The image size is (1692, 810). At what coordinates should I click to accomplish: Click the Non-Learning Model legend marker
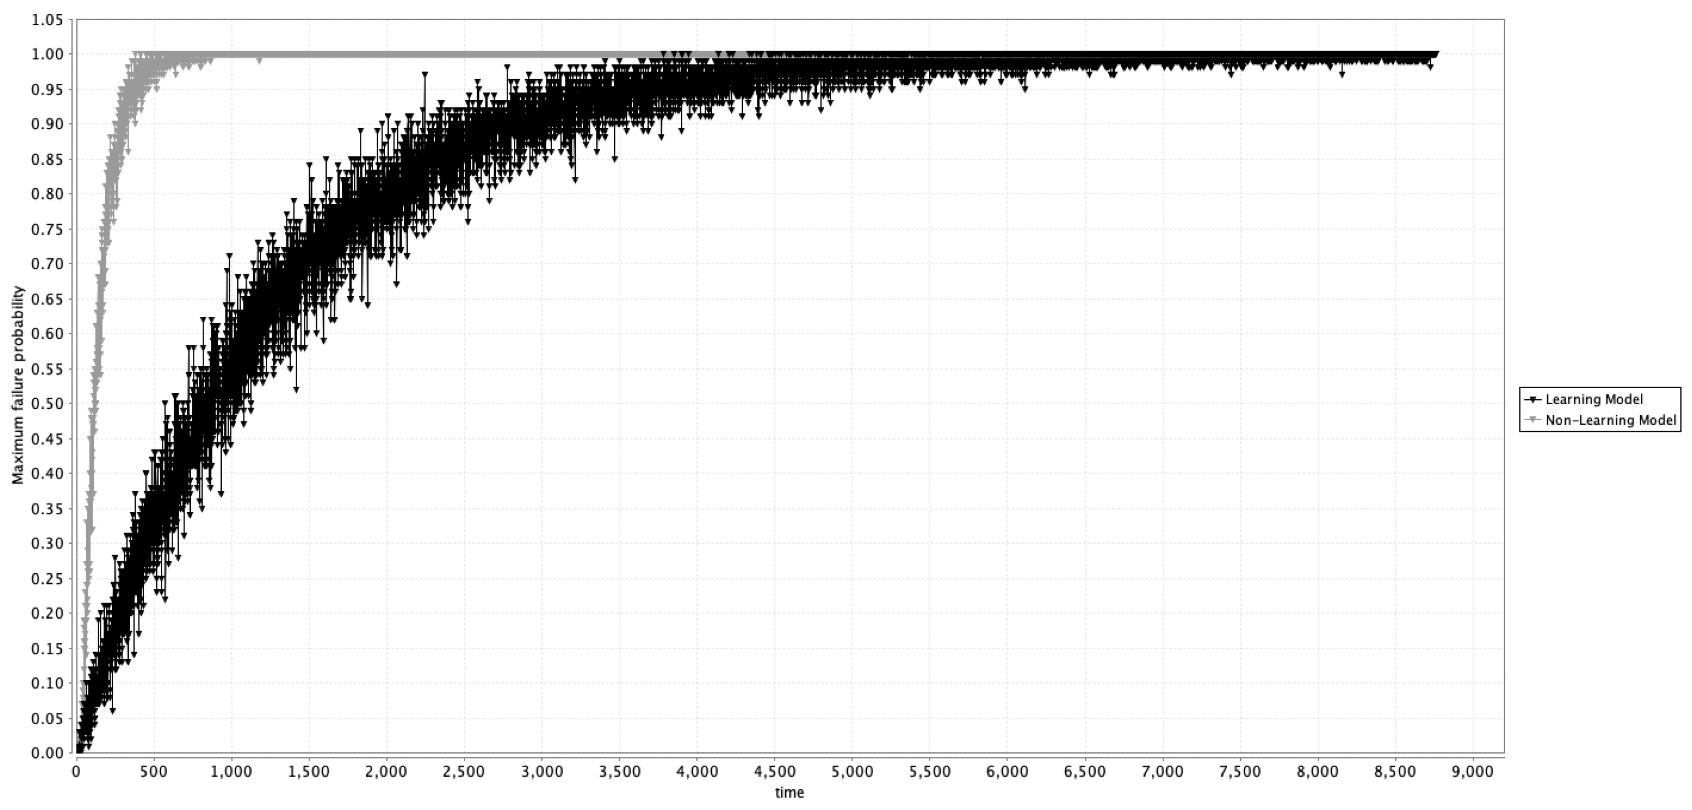click(x=1533, y=420)
